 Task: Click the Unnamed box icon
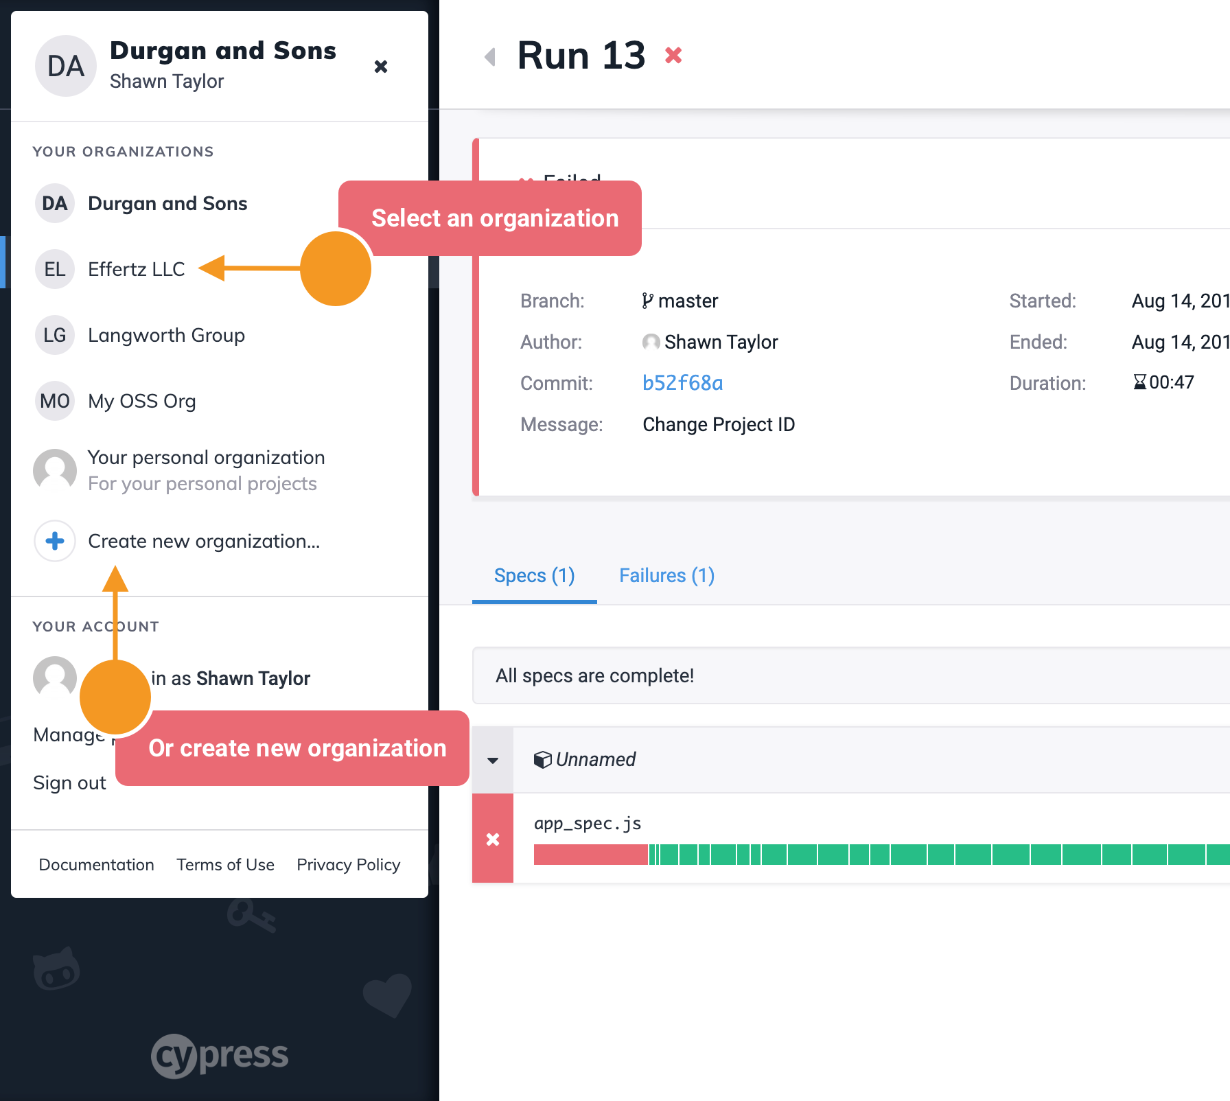pos(542,760)
